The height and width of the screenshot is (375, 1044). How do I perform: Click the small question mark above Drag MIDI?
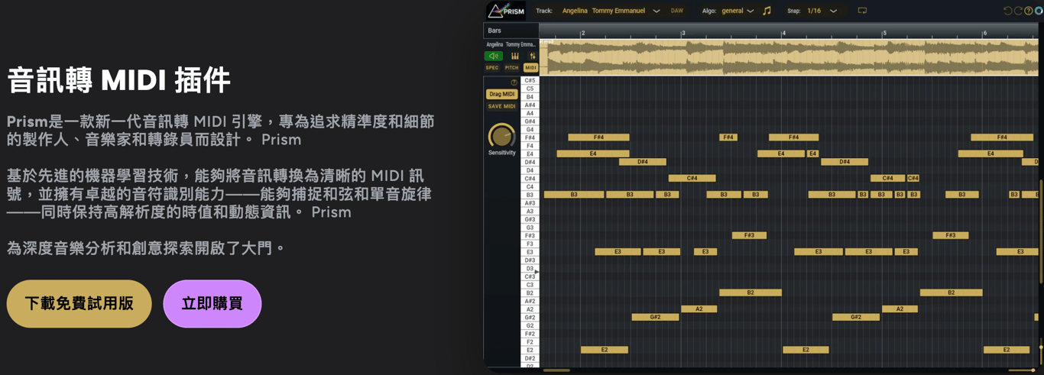tap(514, 82)
